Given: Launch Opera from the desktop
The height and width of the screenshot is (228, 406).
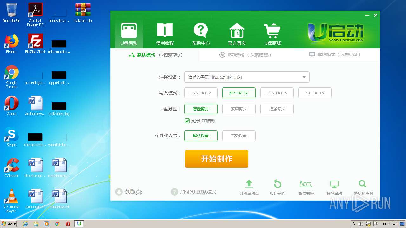Looking at the screenshot, I should 11,106.
